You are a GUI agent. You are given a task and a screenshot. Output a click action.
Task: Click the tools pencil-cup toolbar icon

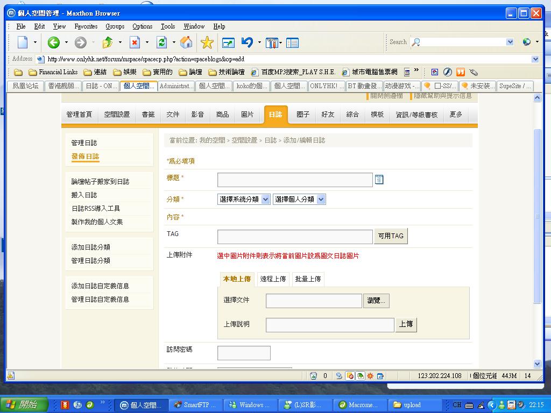[272, 43]
